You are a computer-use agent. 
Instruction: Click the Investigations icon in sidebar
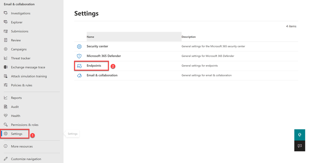pyautogui.click(x=6, y=13)
